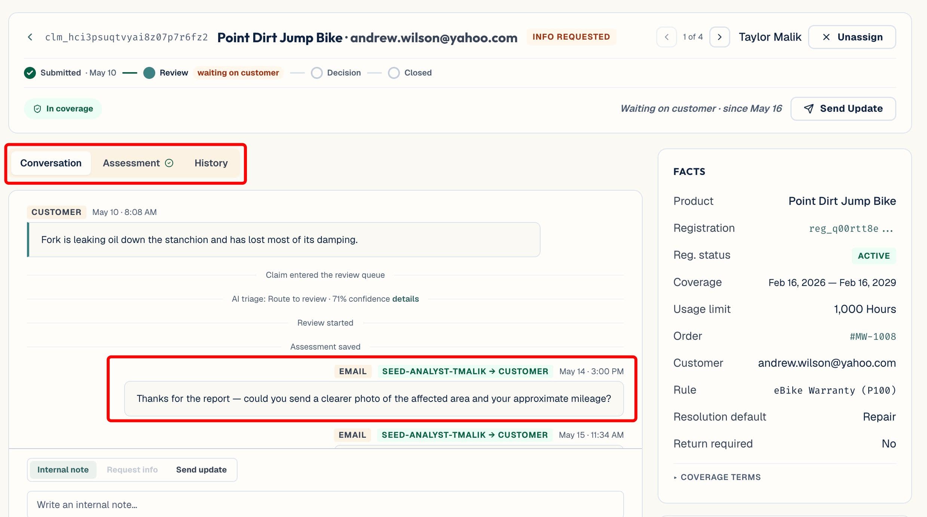Open the Assessment tab
Viewport: 927px width, 517px height.
[138, 163]
